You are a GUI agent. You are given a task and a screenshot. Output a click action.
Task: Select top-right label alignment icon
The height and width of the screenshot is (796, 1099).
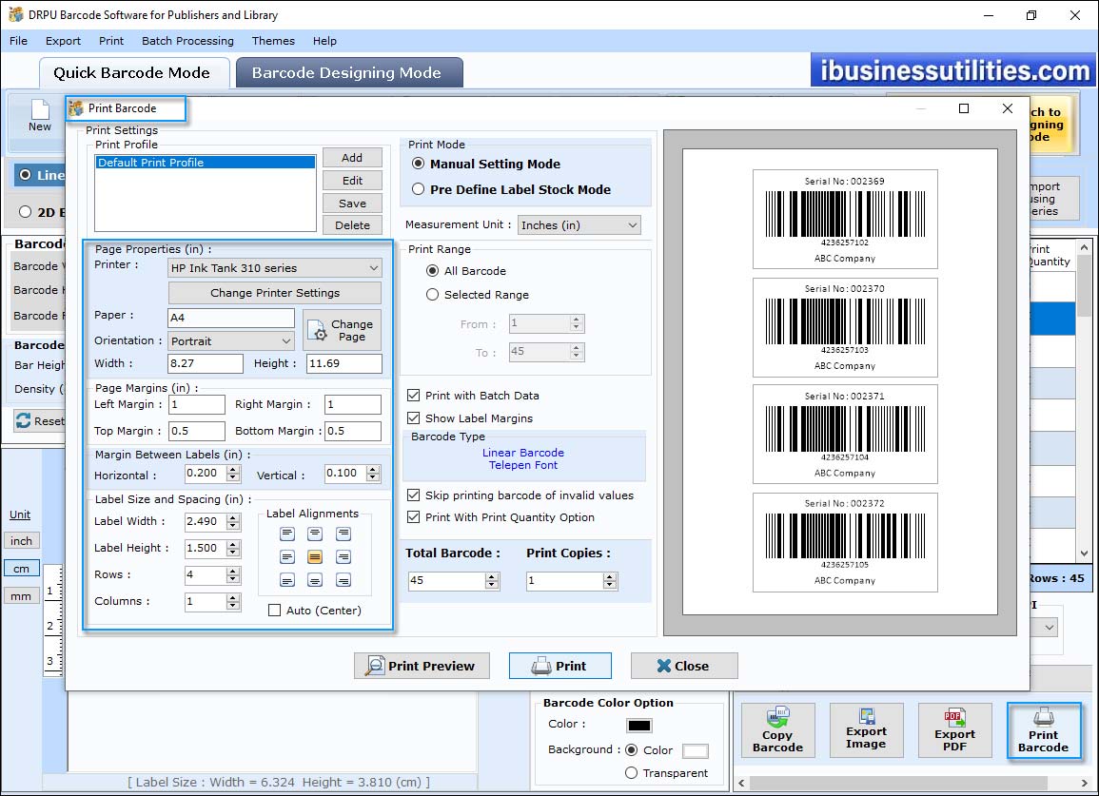343,534
